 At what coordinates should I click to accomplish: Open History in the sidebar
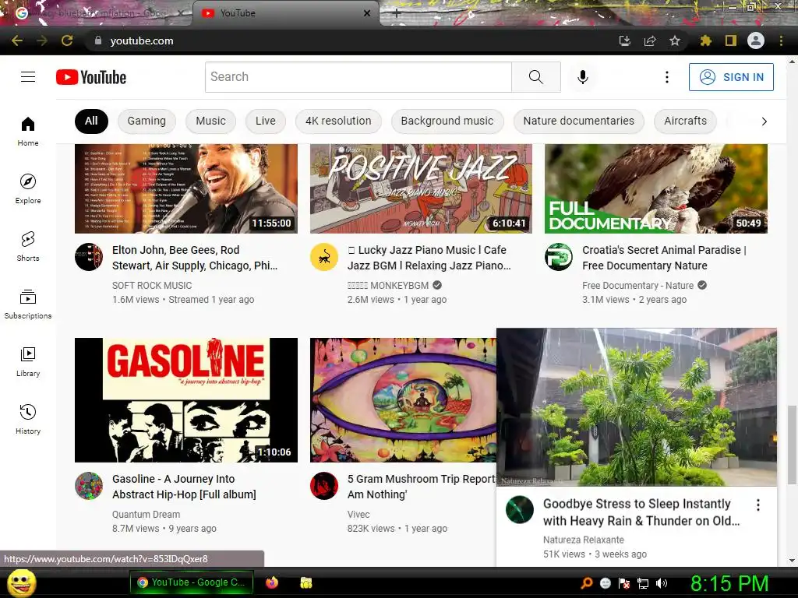pos(28,419)
